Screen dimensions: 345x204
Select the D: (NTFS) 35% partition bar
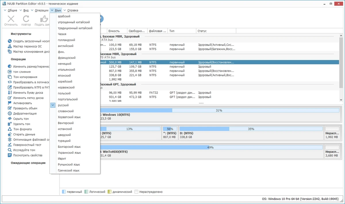pyautogui.click(x=251, y=129)
